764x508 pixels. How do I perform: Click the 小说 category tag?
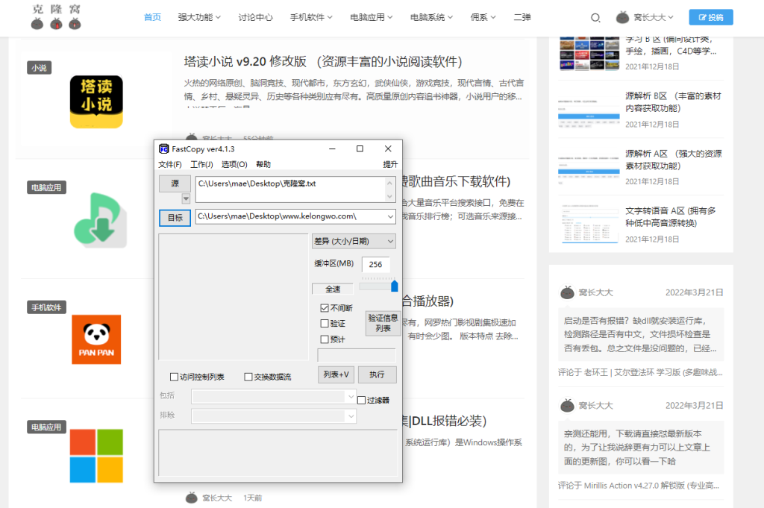pyautogui.click(x=39, y=68)
